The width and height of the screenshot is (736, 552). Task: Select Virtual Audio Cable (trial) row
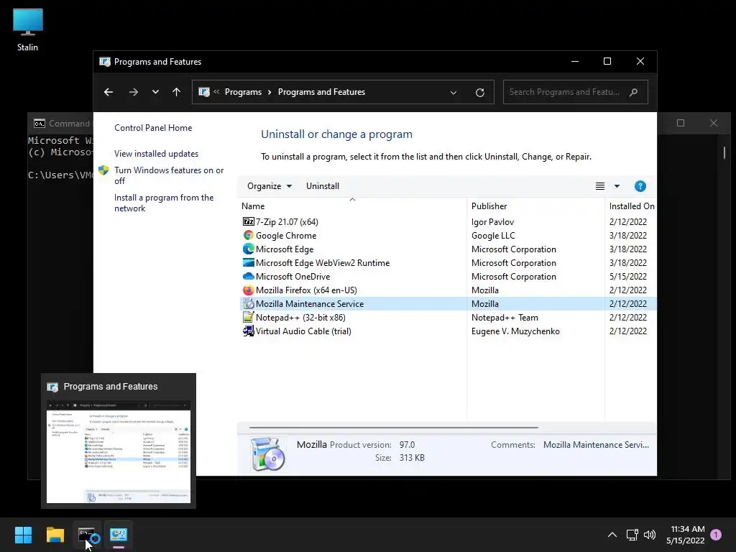(448, 331)
